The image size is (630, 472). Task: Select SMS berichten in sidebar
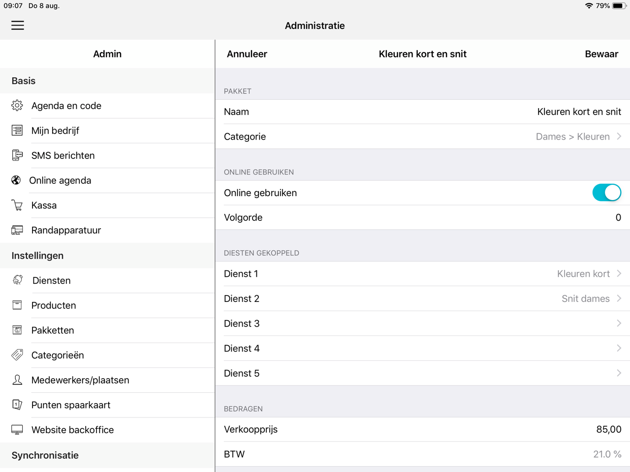[107, 155]
